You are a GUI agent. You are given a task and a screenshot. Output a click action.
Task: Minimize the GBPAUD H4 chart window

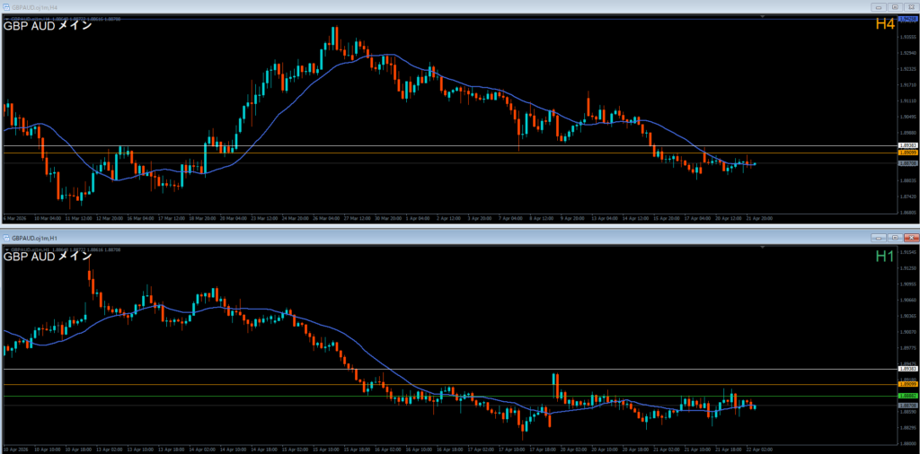[x=877, y=7]
